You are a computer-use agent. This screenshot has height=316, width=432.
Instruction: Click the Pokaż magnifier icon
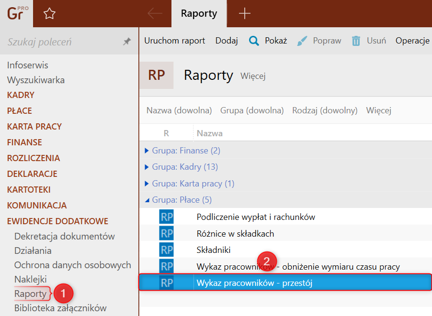pos(254,41)
